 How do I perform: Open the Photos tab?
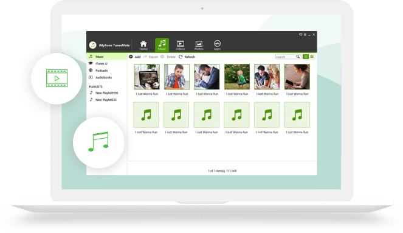point(199,46)
